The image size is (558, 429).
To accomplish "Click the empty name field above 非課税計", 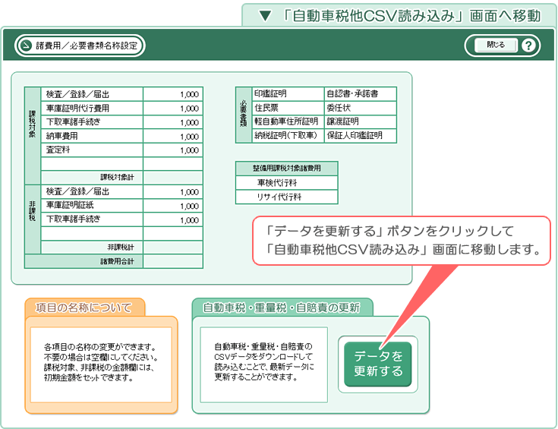I will 92,234.
